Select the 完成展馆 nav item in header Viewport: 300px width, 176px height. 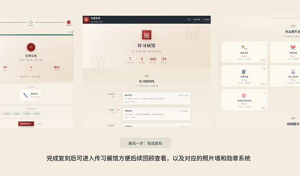(x=206, y=20)
